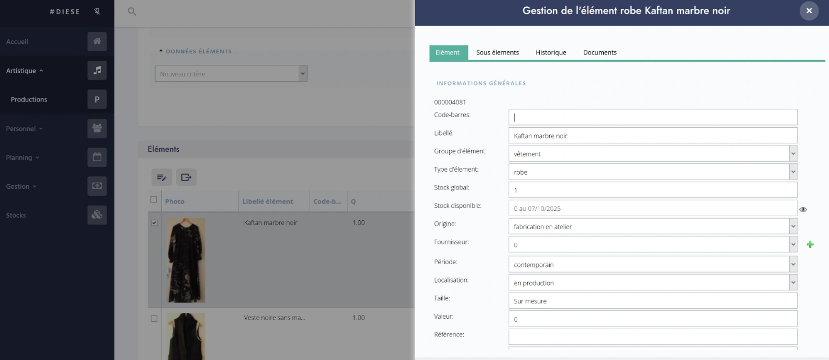Click the Gestion money icon
Image resolution: width=829 pixels, height=360 pixels.
(97, 186)
